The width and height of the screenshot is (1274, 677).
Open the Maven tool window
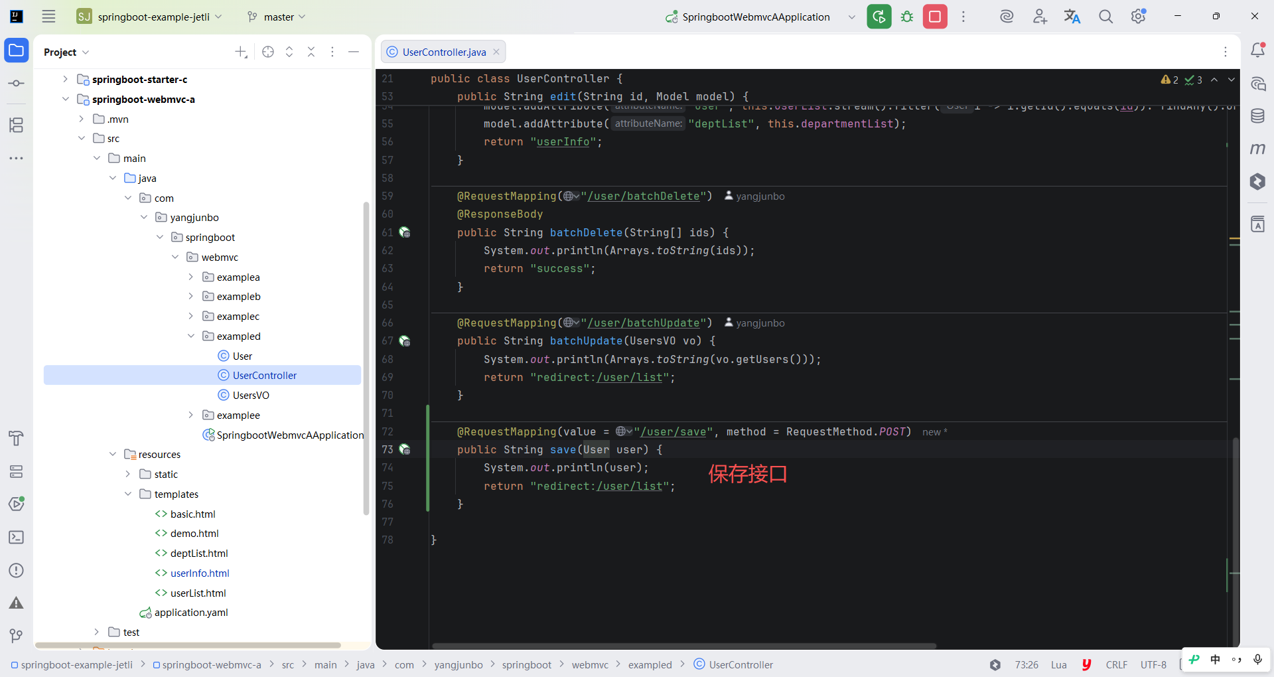pos(1257,149)
